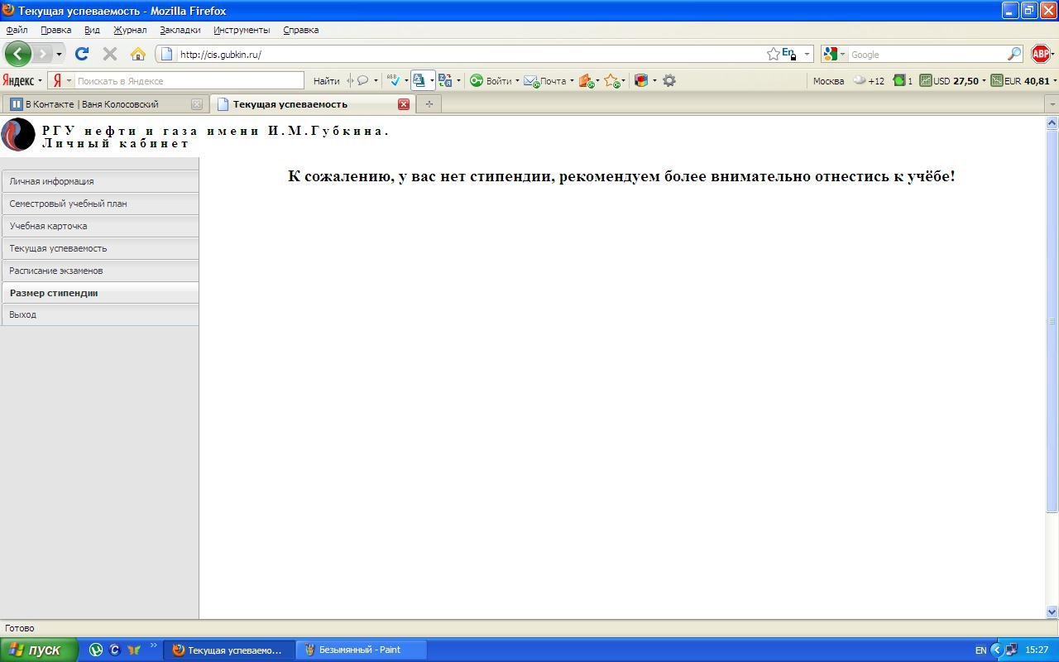Expand the Yandex Почта dropdown arrow
1059x662 pixels.
[x=572, y=80]
